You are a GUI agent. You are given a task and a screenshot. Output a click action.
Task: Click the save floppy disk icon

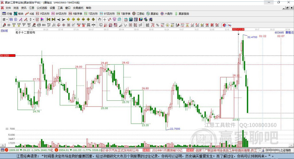click(x=141, y=20)
